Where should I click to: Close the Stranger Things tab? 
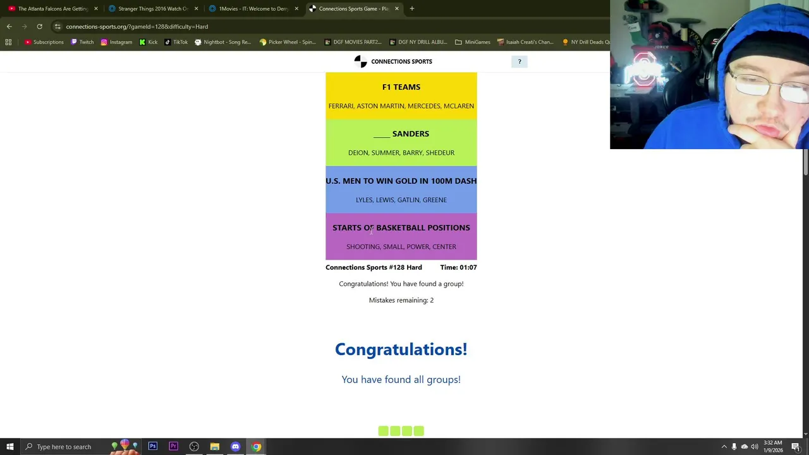coord(196,8)
